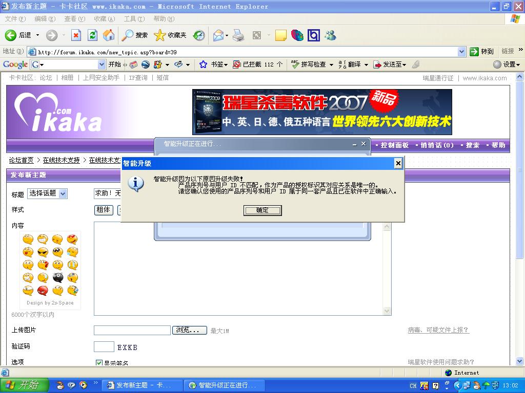Open the 选择话题 topic dropdown

point(47,193)
